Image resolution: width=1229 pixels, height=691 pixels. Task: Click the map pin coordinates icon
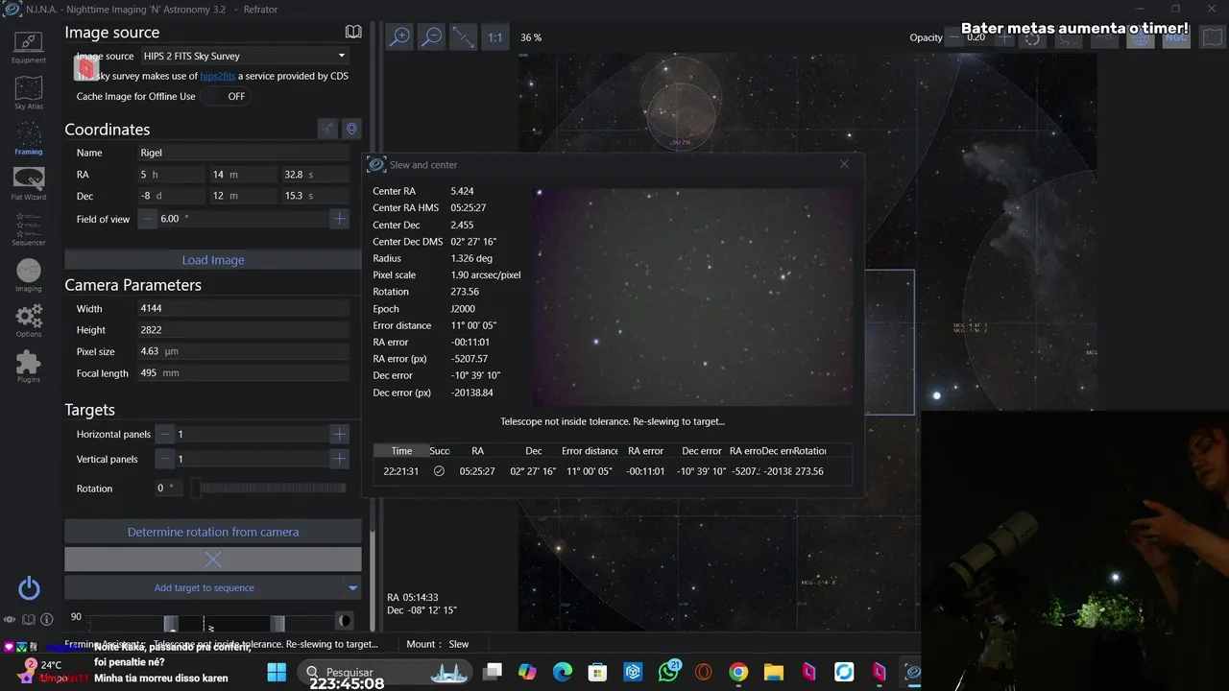[x=351, y=129]
